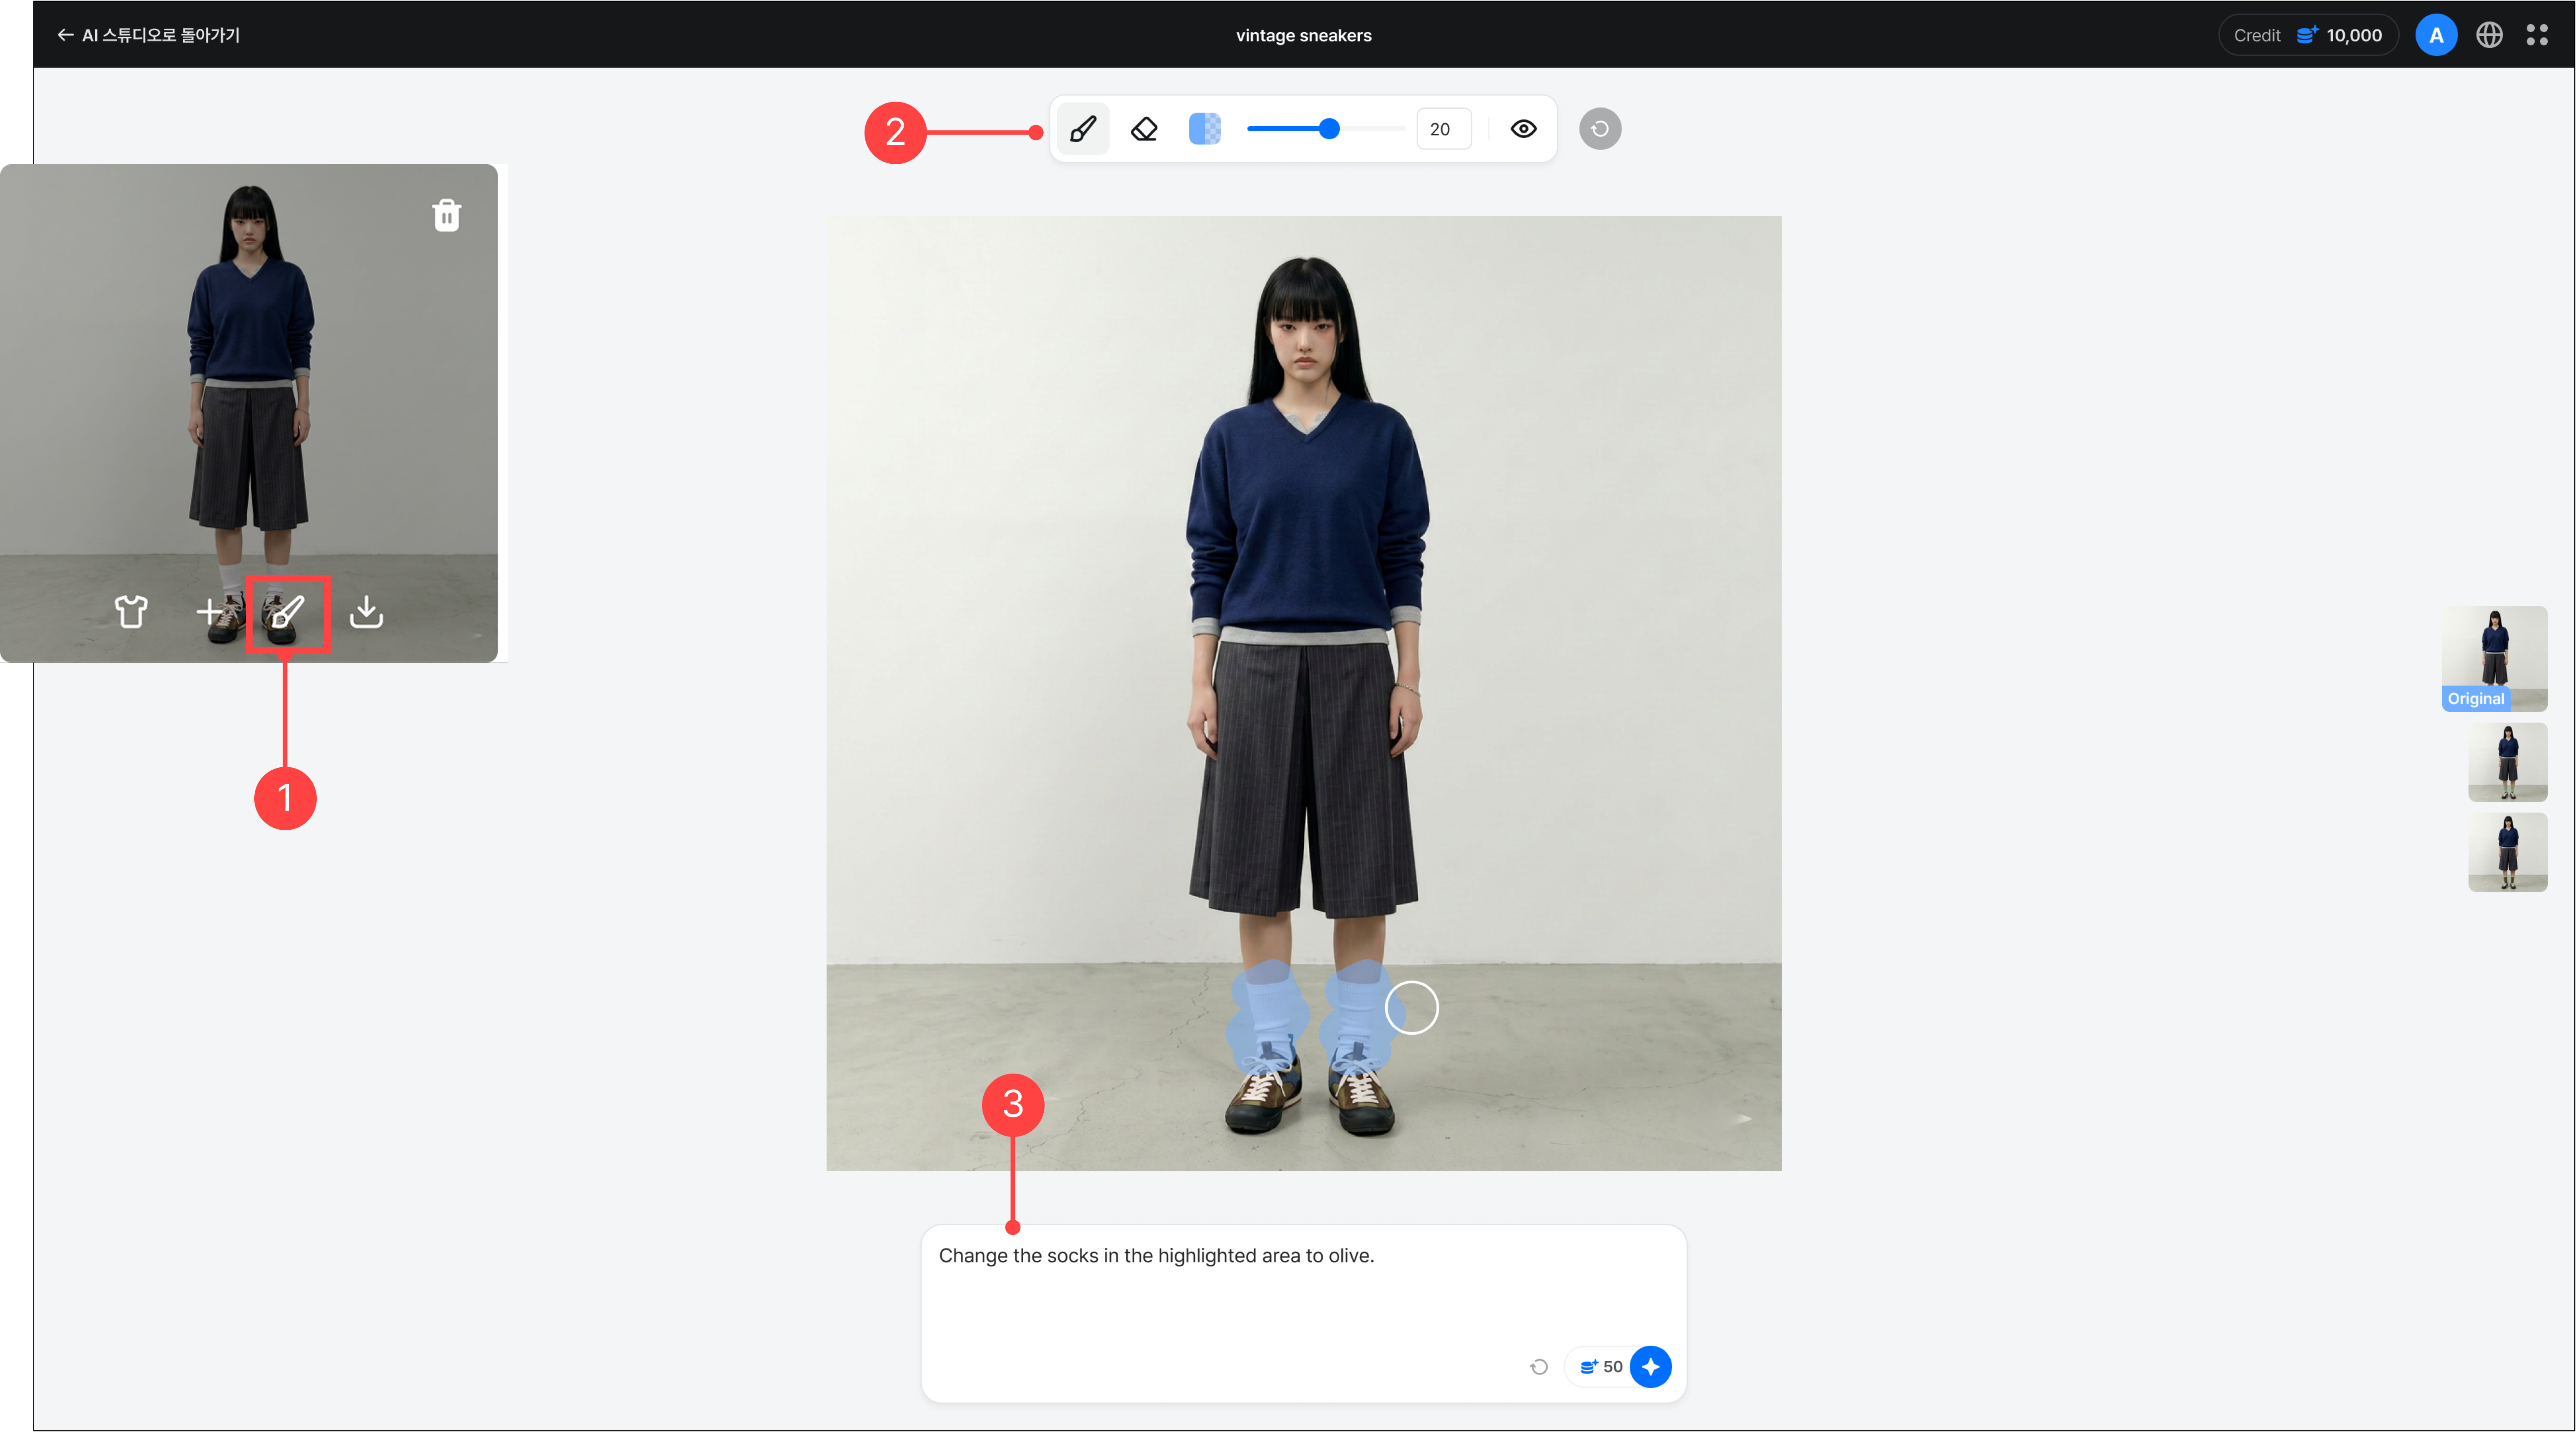Toggle mask visibility with the eye icon
The image size is (2576, 1432).
pyautogui.click(x=1523, y=129)
